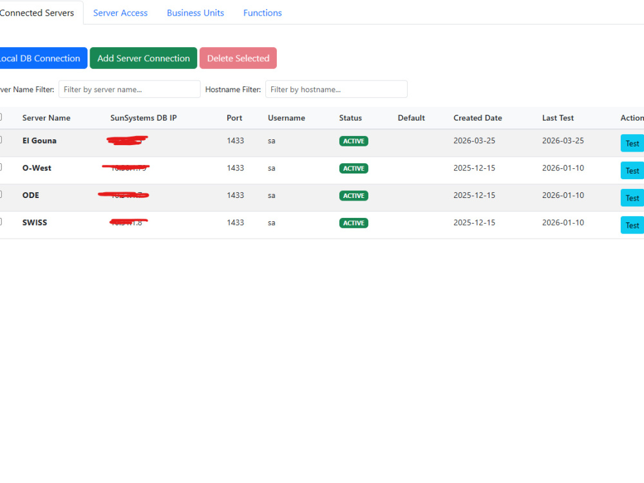Go to the Functions tab
The height and width of the screenshot is (483, 644).
pyautogui.click(x=263, y=13)
